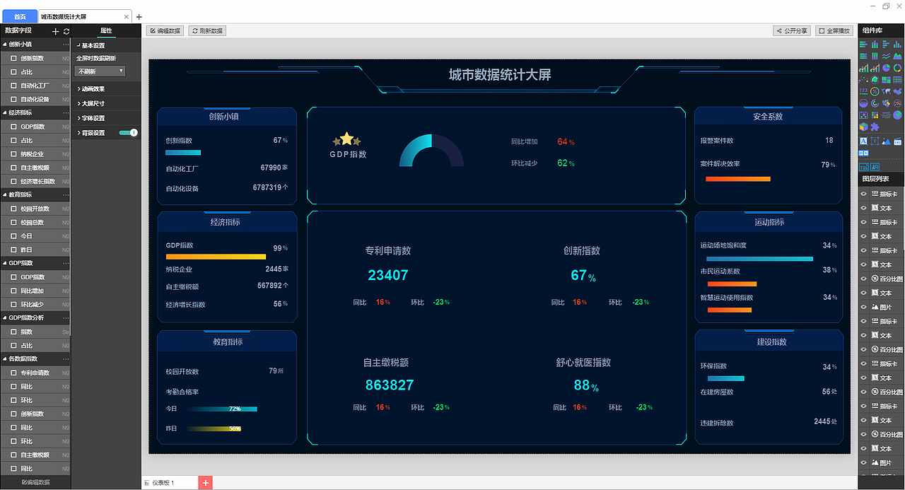Insert the globe component
The height and width of the screenshot is (490, 905).
point(897,115)
